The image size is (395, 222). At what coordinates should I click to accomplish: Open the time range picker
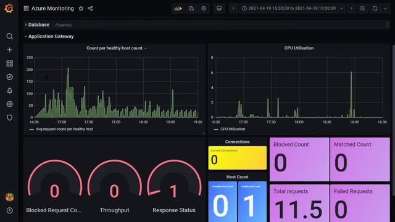292,8
